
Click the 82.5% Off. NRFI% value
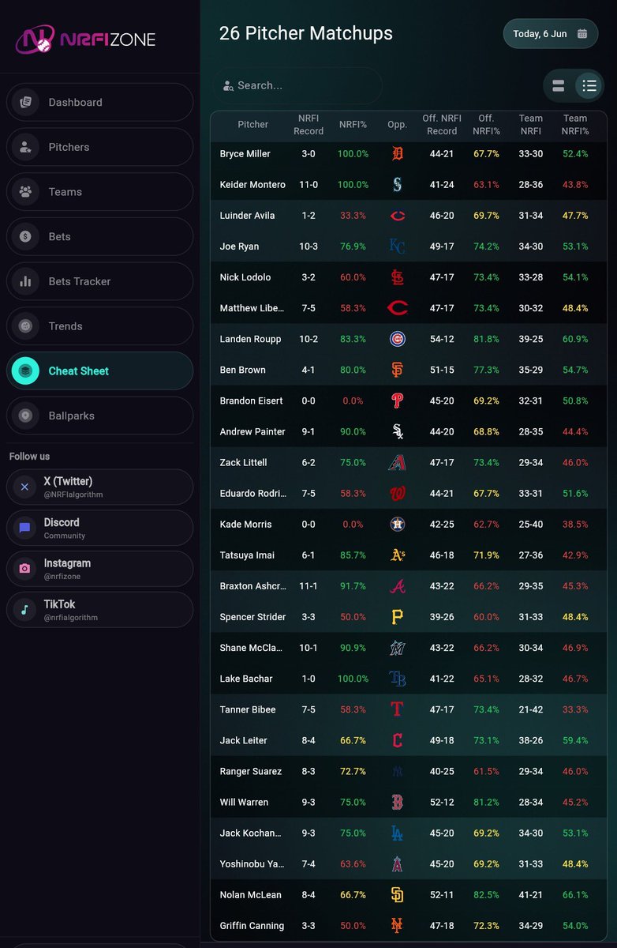pyautogui.click(x=486, y=894)
